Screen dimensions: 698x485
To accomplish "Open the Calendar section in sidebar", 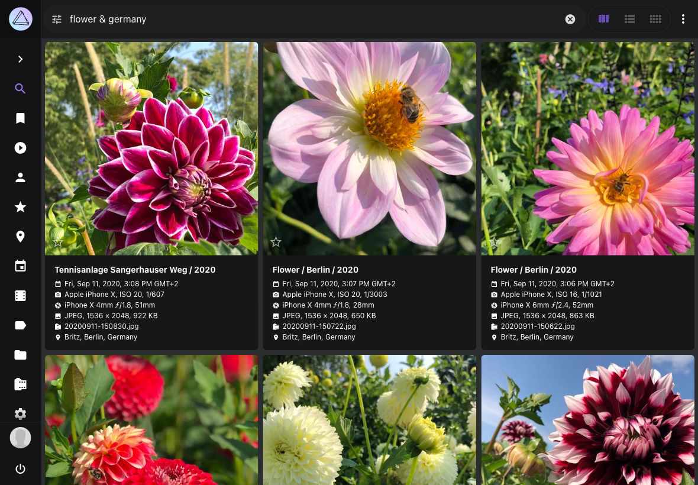I will point(20,266).
